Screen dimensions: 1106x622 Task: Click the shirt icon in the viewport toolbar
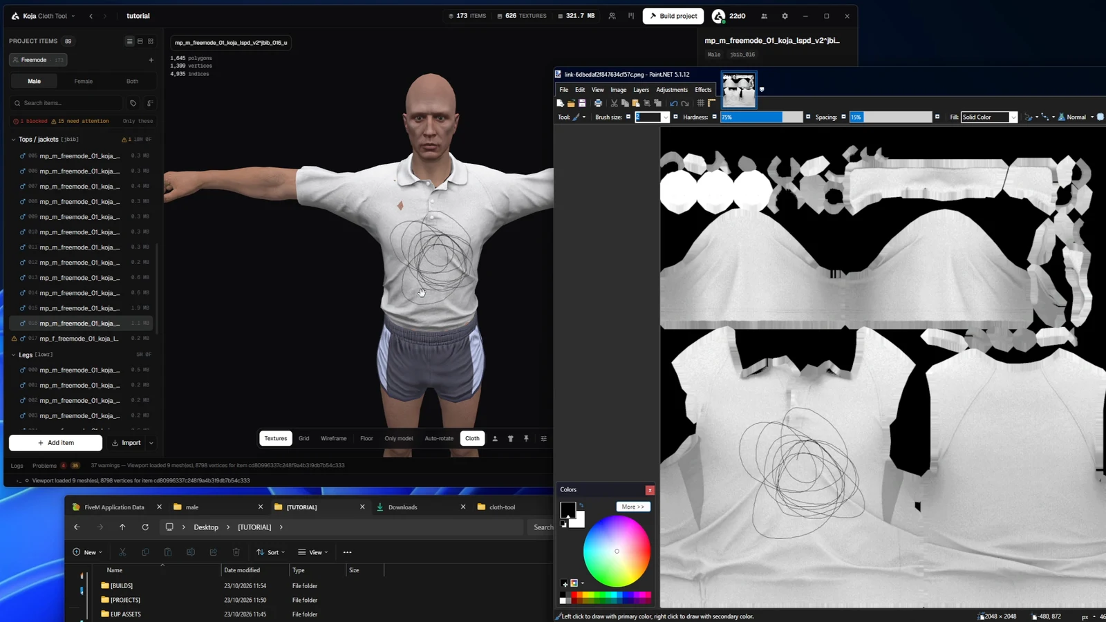pos(510,438)
